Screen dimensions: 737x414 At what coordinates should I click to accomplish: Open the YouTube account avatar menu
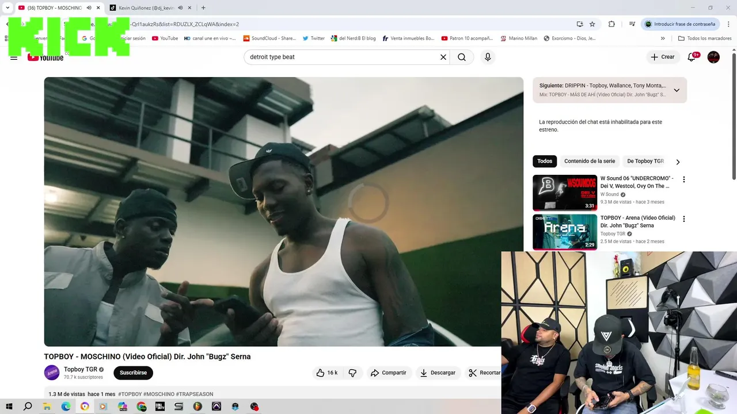coord(713,57)
